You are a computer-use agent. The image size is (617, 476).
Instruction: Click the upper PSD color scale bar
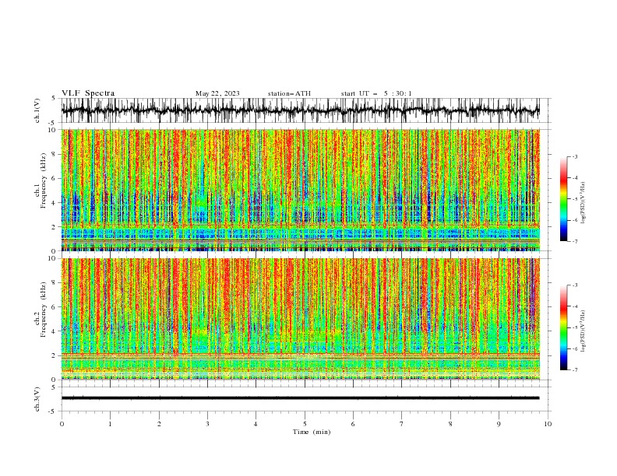563,199
